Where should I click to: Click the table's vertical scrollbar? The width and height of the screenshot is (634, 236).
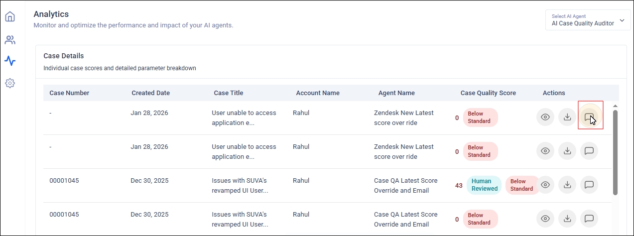coord(615,149)
